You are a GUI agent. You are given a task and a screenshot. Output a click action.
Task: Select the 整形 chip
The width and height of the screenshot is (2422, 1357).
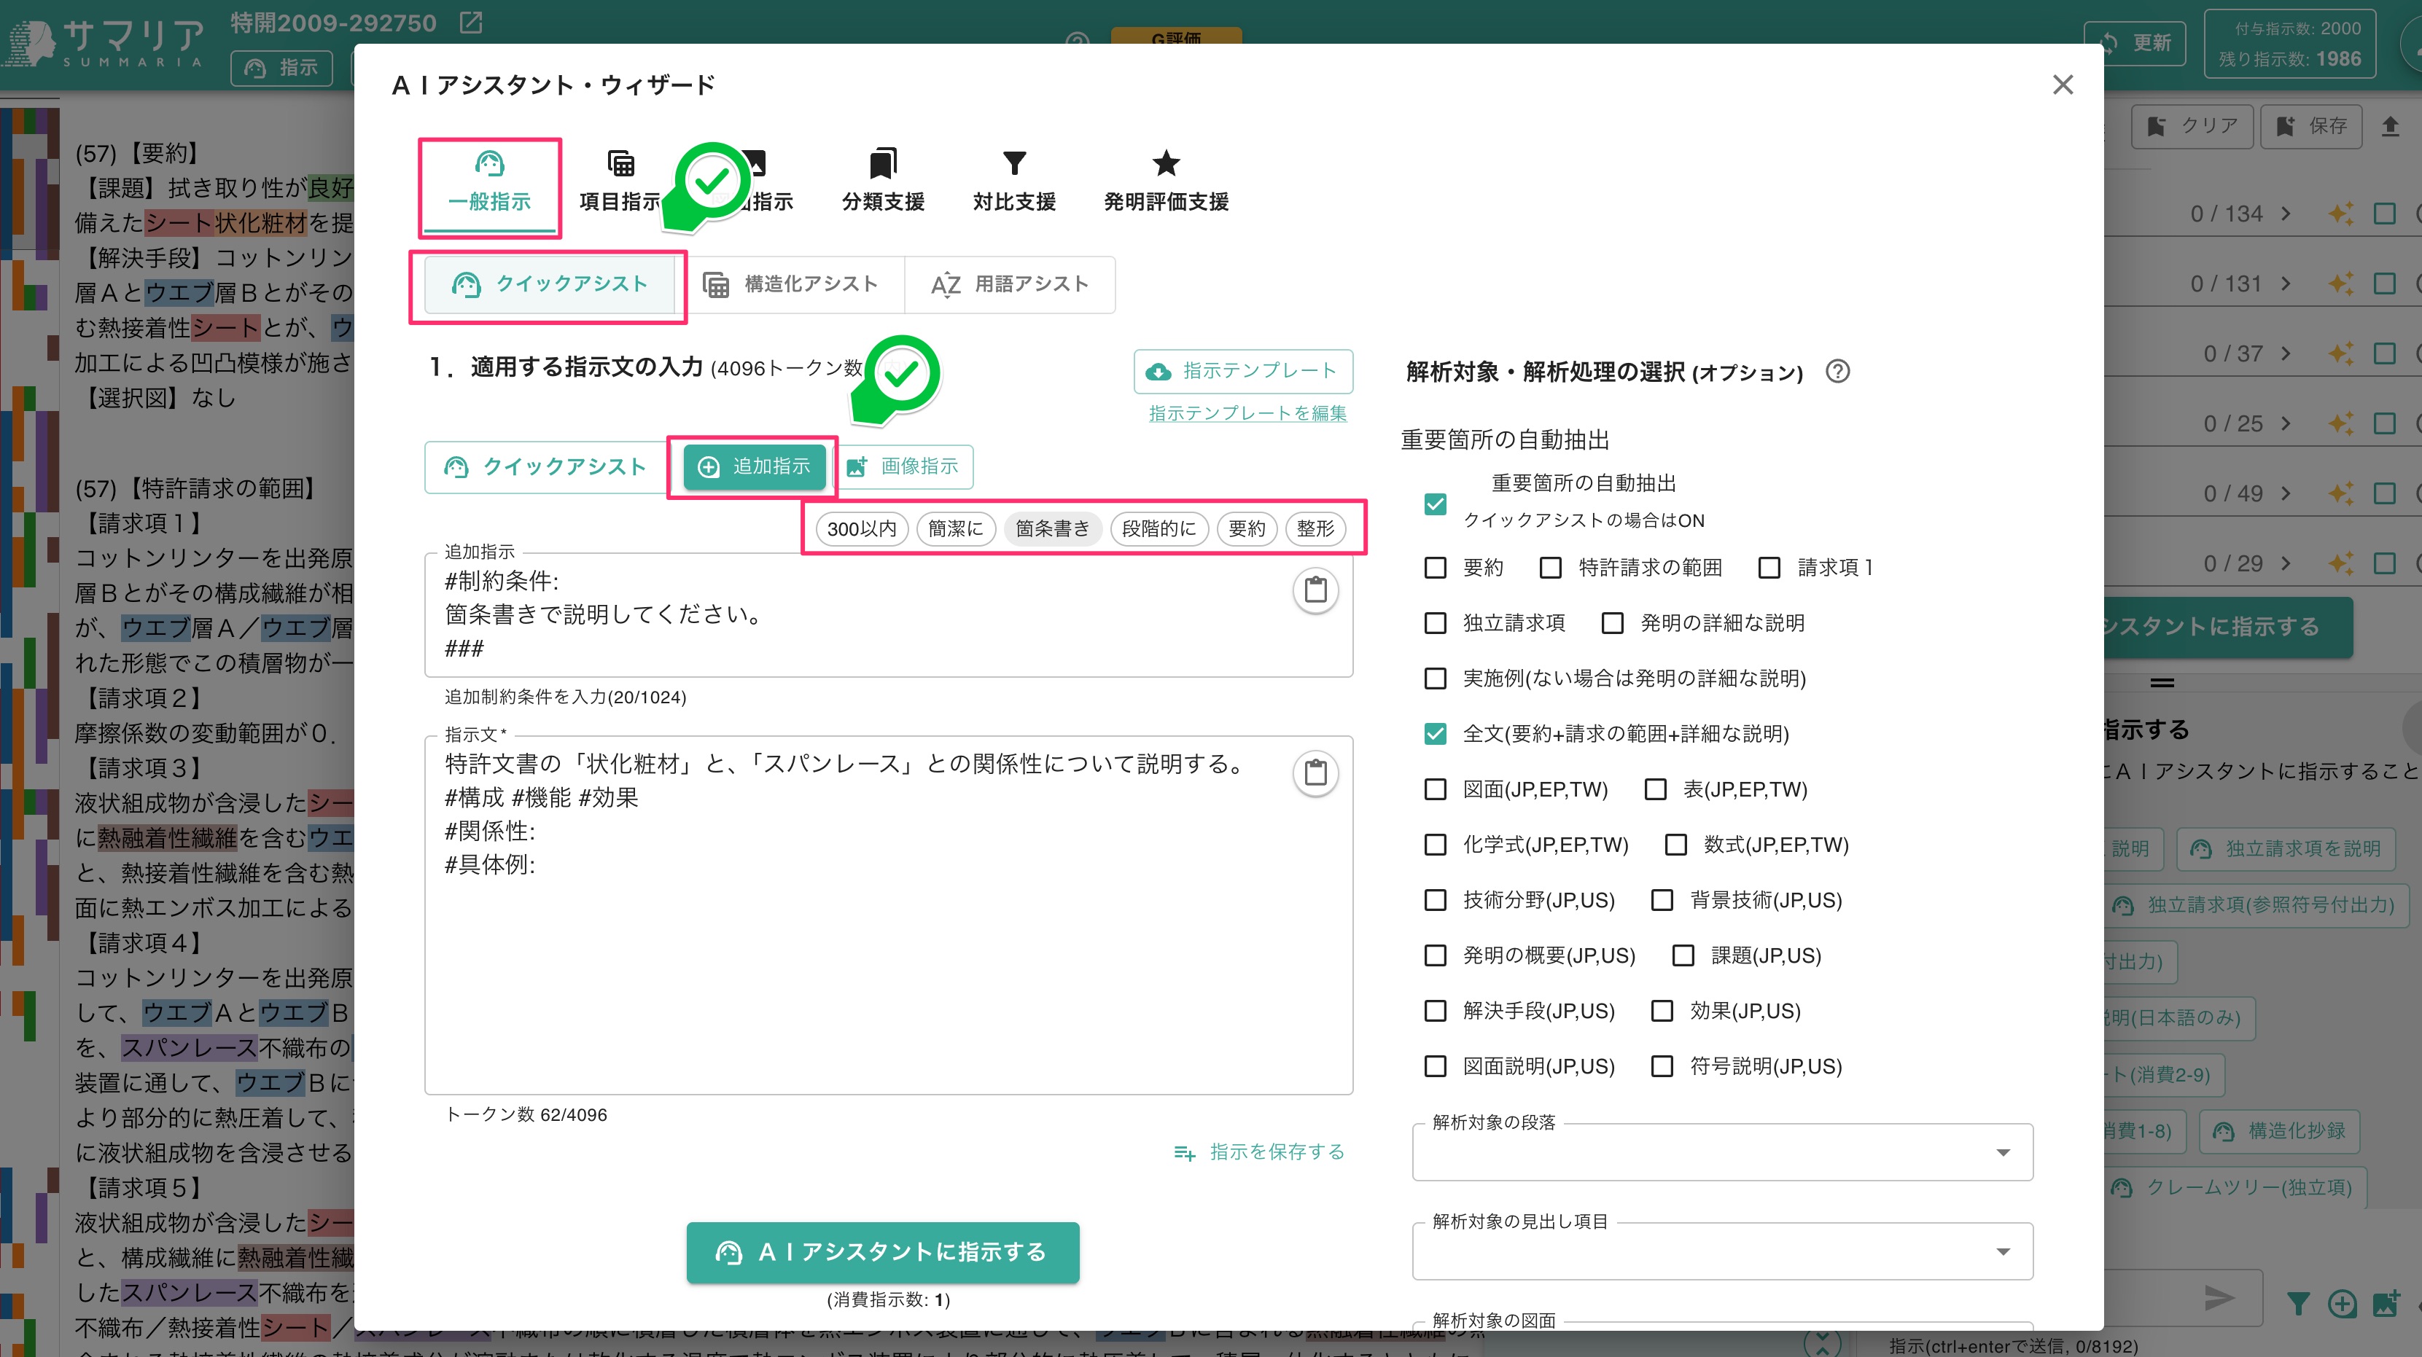[x=1315, y=528]
